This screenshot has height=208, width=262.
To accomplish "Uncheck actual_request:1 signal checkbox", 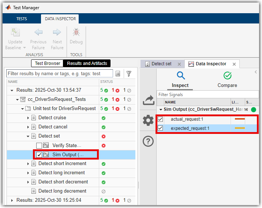I will 160,119.
